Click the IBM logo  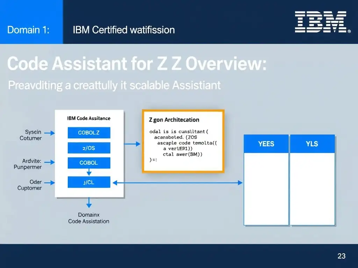click(322, 22)
